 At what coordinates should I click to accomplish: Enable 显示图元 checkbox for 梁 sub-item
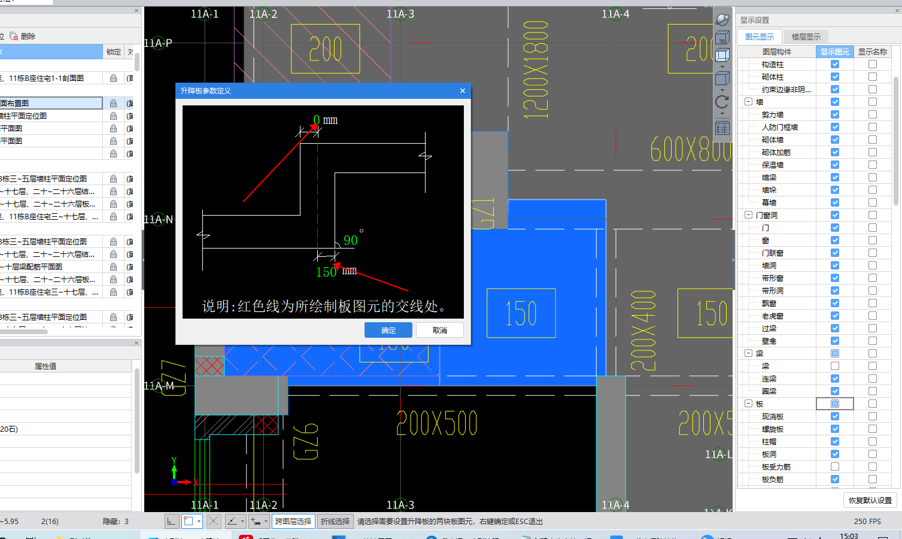click(835, 366)
